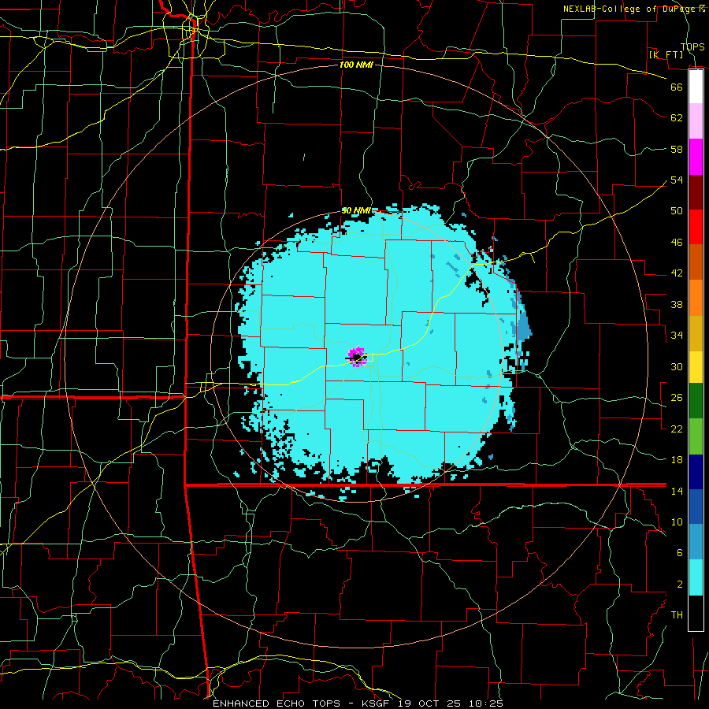Click the 26 legend value
The height and width of the screenshot is (709, 709).
677,398
